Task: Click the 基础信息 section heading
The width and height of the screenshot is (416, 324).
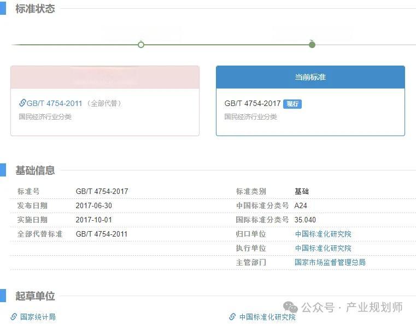Action: [35, 170]
